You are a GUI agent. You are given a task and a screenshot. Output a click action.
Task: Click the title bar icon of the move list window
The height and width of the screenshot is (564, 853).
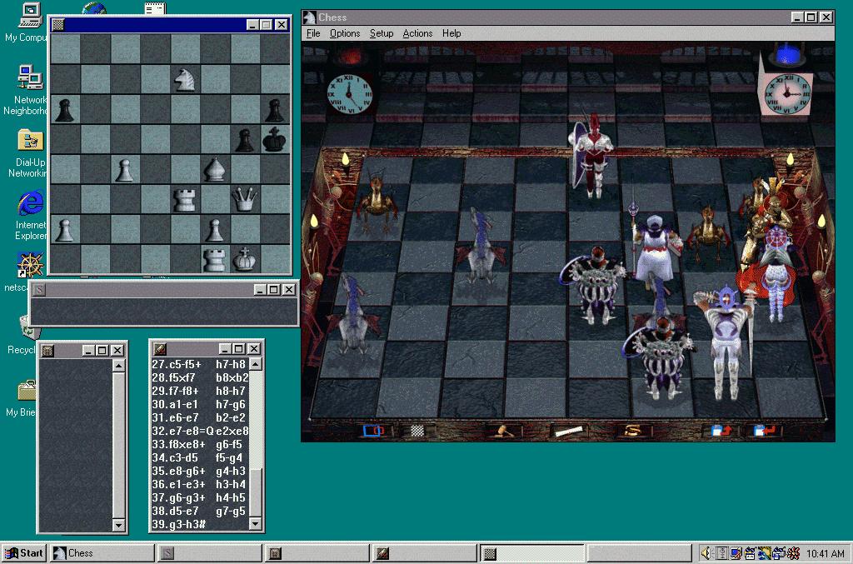tap(159, 348)
